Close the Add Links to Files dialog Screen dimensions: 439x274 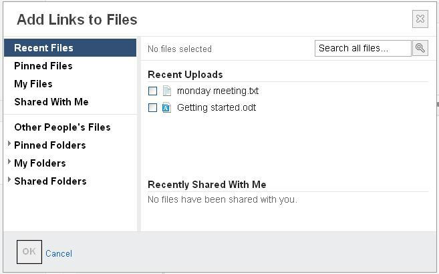(420, 19)
